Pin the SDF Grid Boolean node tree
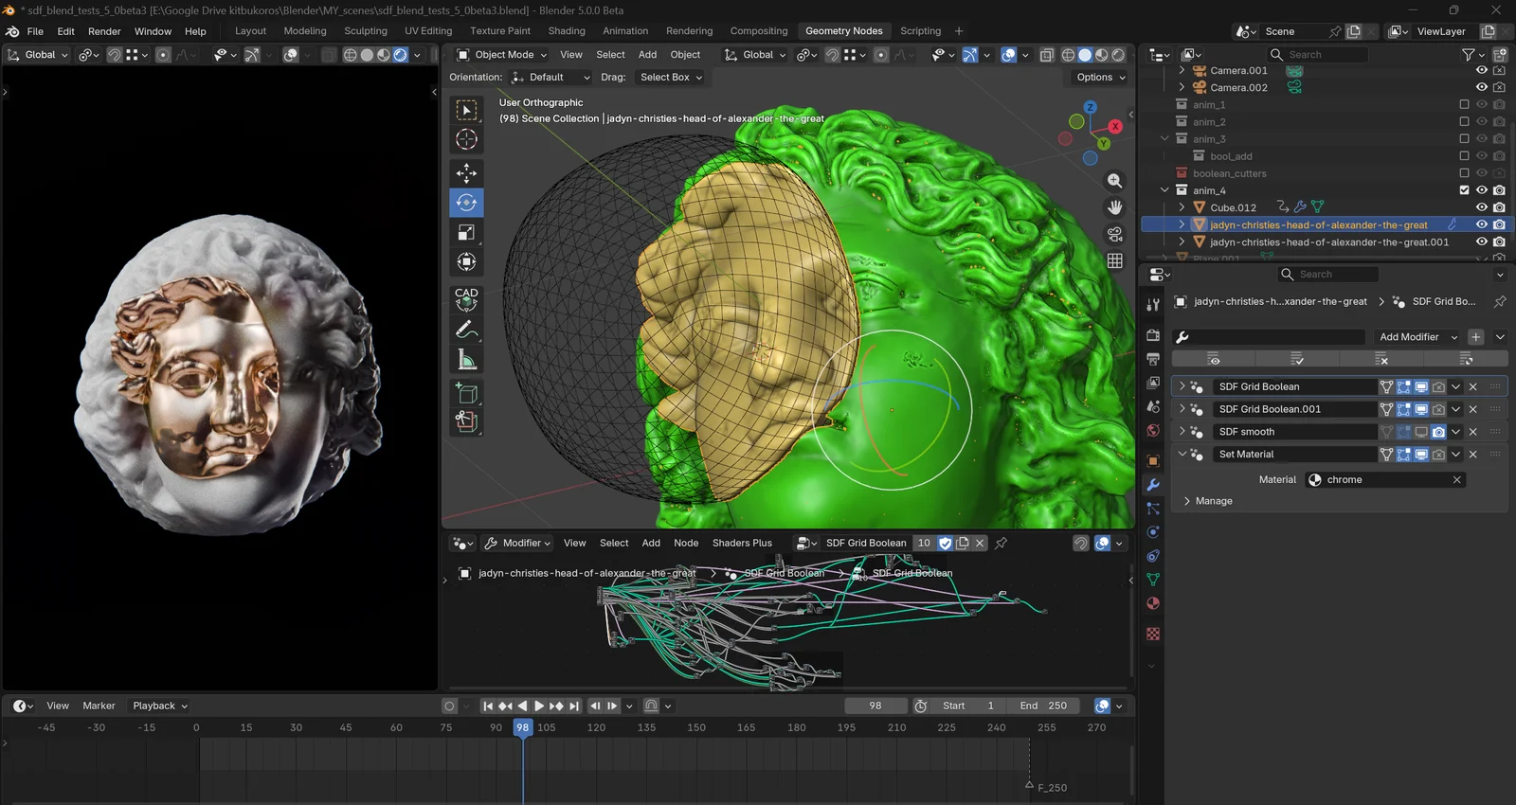 [1001, 543]
